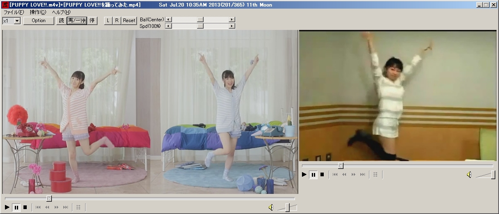This screenshot has width=499, height=214.
Task: Select the L channel button
Action: [x=108, y=20]
